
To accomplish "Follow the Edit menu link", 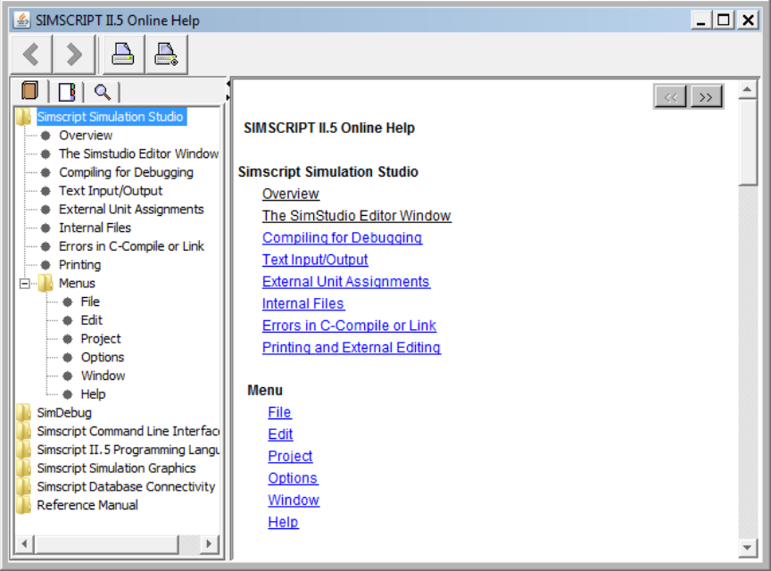I will pos(280,434).
